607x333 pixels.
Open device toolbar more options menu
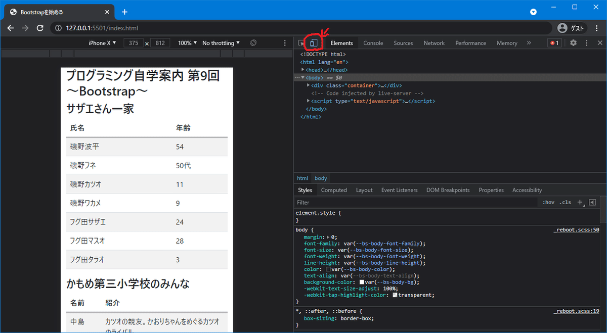pos(285,43)
